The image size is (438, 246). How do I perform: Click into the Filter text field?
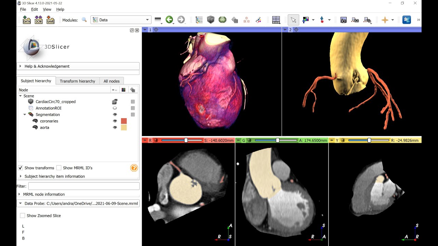(84, 186)
